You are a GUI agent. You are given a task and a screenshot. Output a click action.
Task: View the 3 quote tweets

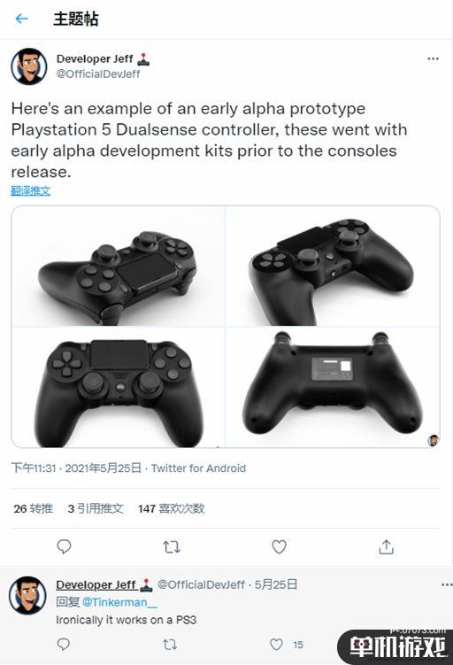click(96, 508)
